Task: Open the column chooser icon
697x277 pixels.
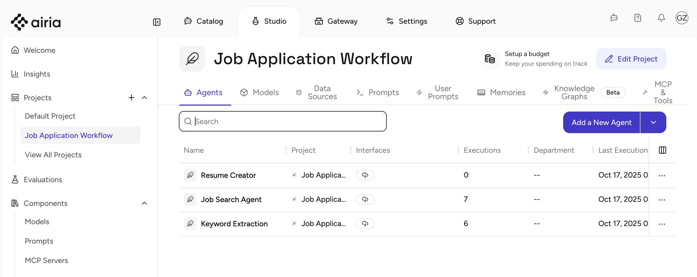Action: (662, 150)
